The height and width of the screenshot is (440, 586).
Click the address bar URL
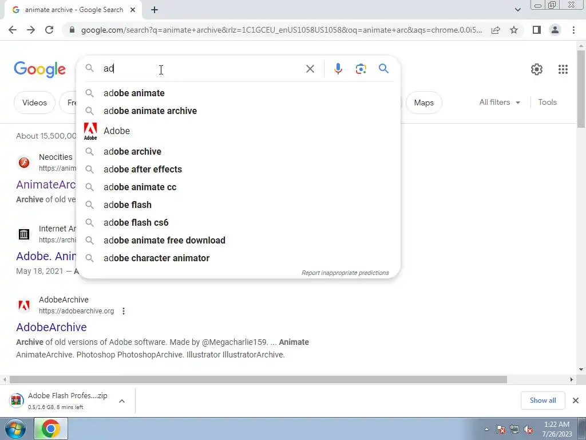click(281, 30)
